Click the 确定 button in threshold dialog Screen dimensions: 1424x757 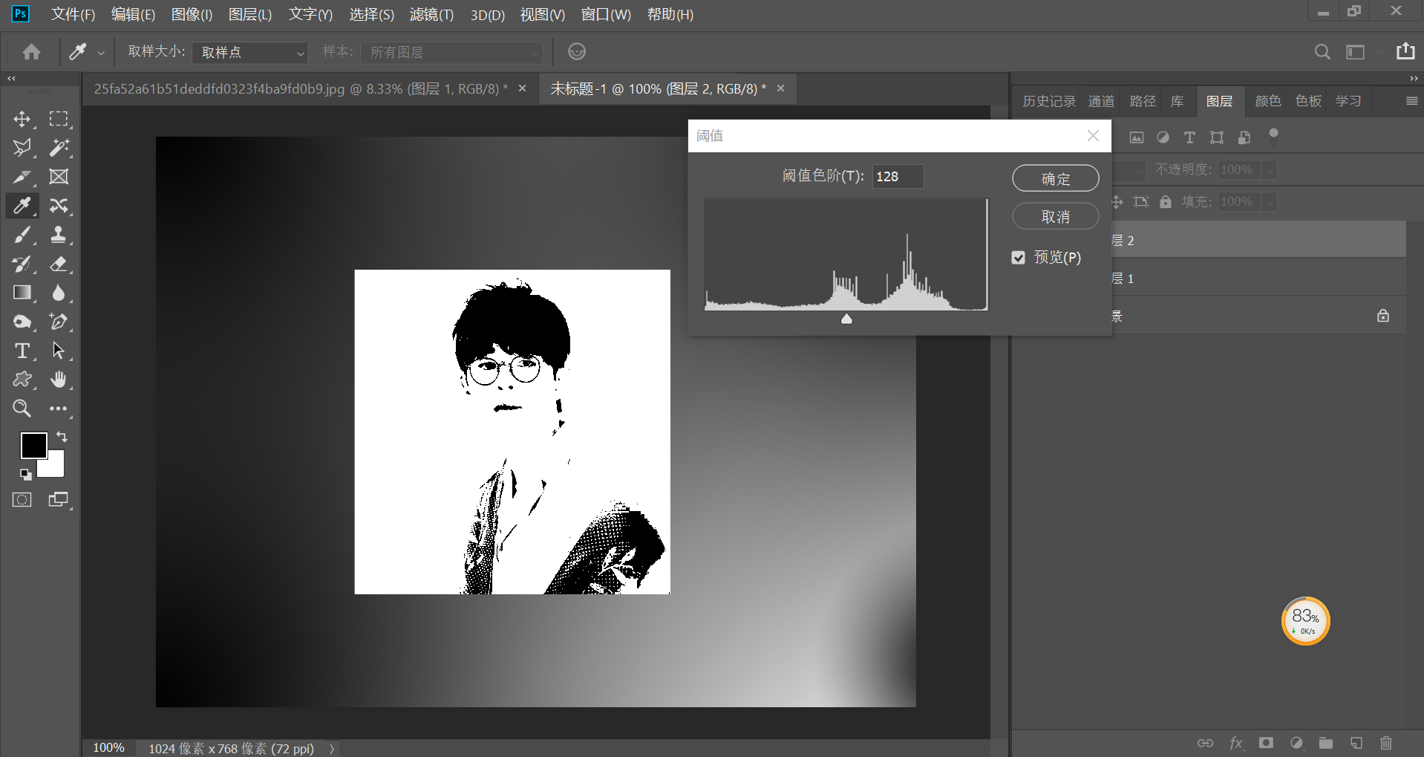click(x=1055, y=178)
